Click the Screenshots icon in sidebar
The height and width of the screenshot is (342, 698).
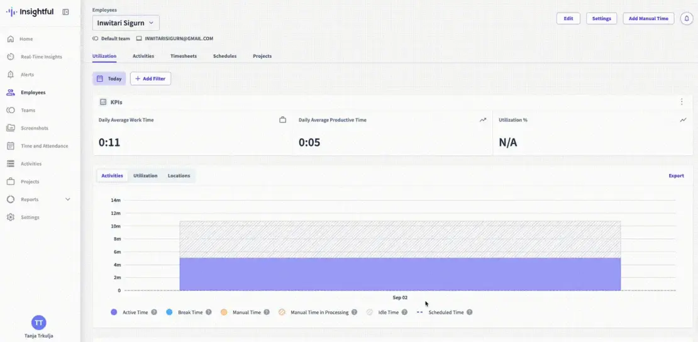point(11,128)
